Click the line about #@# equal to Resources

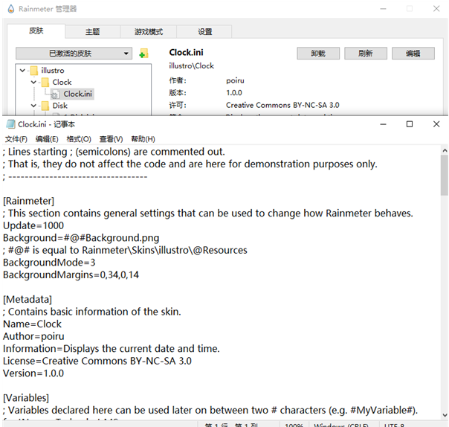tap(125, 250)
